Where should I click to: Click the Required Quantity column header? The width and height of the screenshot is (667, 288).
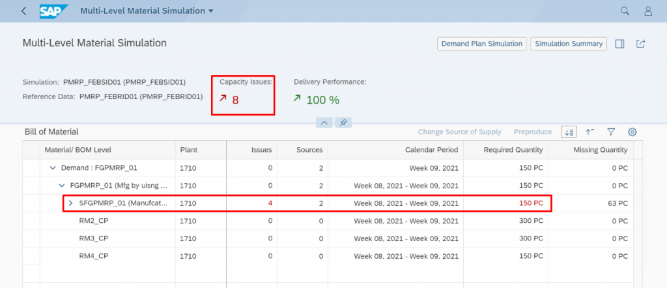[505, 150]
